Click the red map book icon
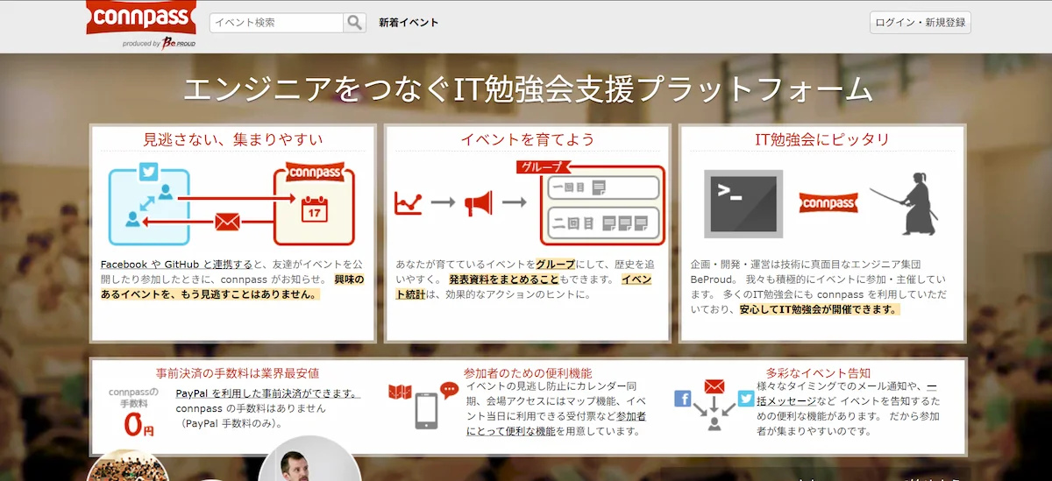1052x481 pixels. [400, 393]
